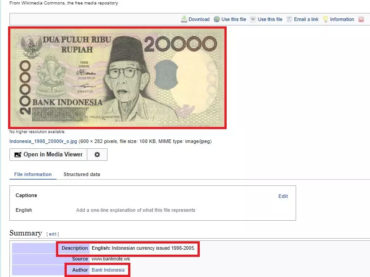370x277 pixels.
Task: Switch to the Structured data tab
Action: (82, 174)
